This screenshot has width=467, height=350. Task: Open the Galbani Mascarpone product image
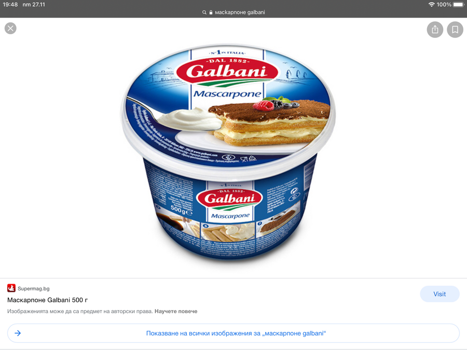click(228, 153)
